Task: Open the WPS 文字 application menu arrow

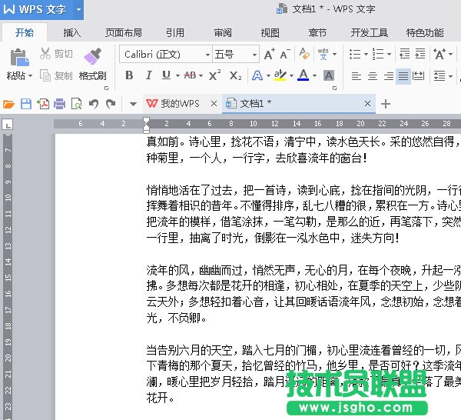Action: [x=78, y=9]
